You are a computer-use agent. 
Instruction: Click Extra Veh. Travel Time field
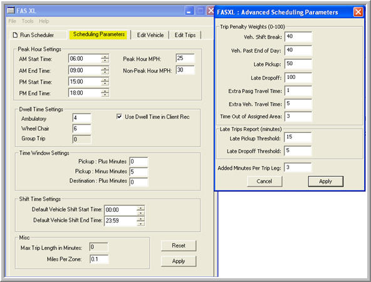tap(298, 104)
